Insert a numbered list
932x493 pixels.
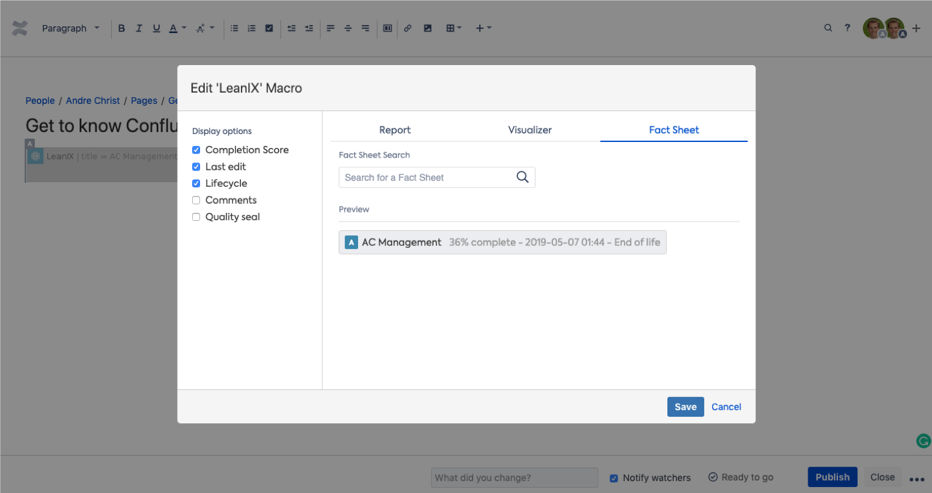point(251,28)
